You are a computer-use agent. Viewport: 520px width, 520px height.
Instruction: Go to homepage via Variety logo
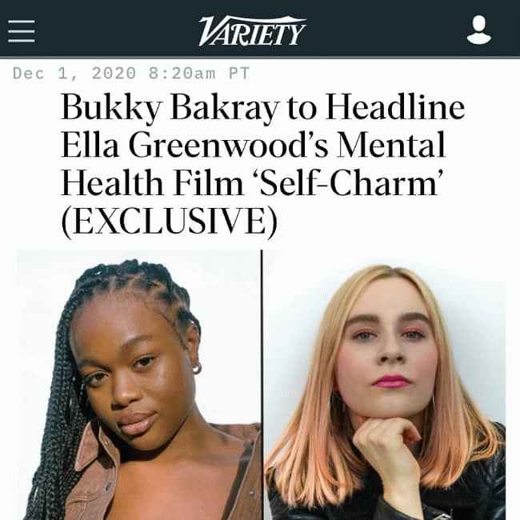(252, 30)
